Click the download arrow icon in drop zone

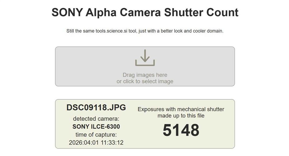point(145,57)
